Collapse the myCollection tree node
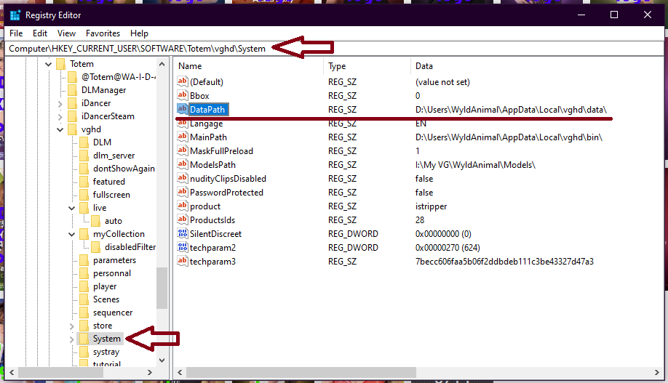The image size is (668, 383). click(x=72, y=234)
